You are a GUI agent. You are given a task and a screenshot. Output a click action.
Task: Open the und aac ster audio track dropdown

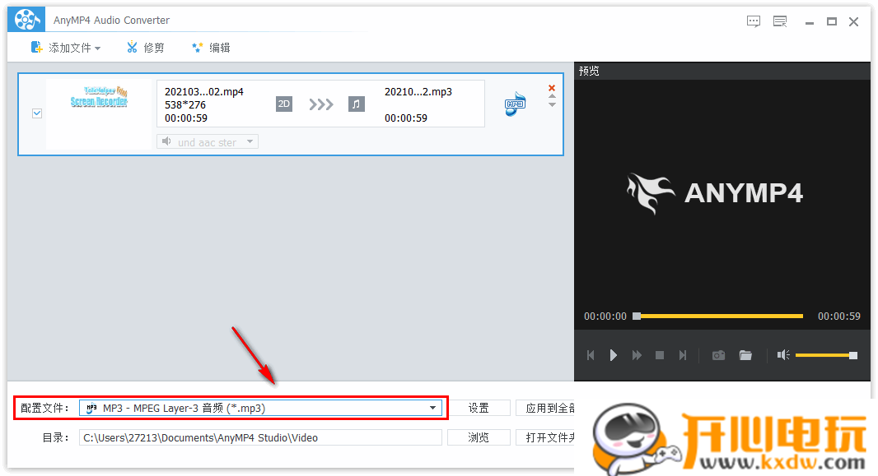click(x=208, y=142)
